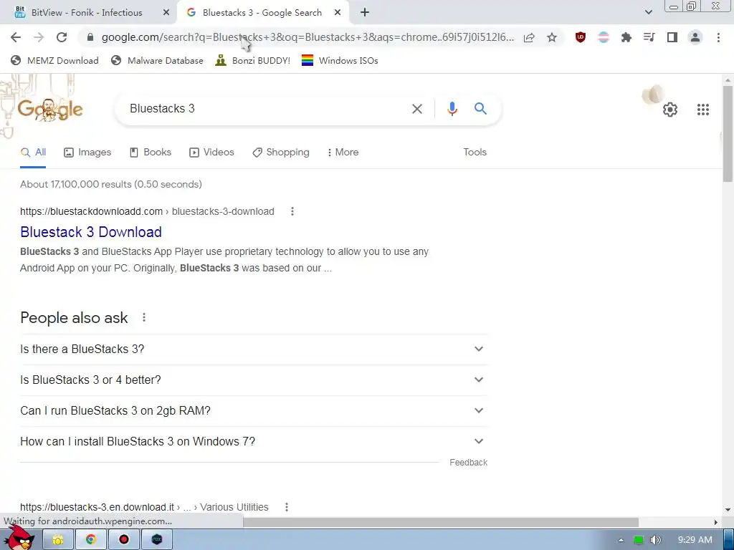Image resolution: width=734 pixels, height=550 pixels.
Task: Open the uBlock Origin extension
Action: point(581,37)
